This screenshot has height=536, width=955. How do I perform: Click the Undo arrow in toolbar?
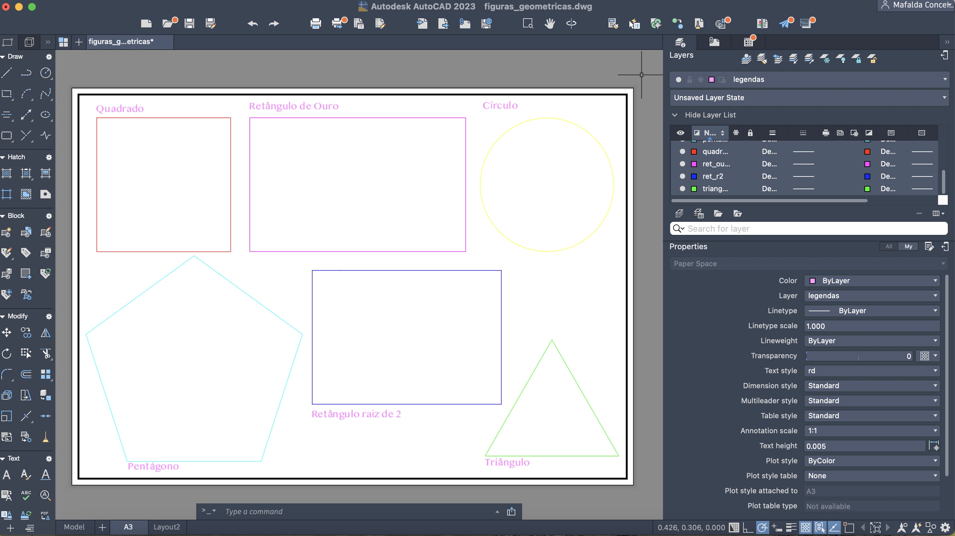coord(253,24)
